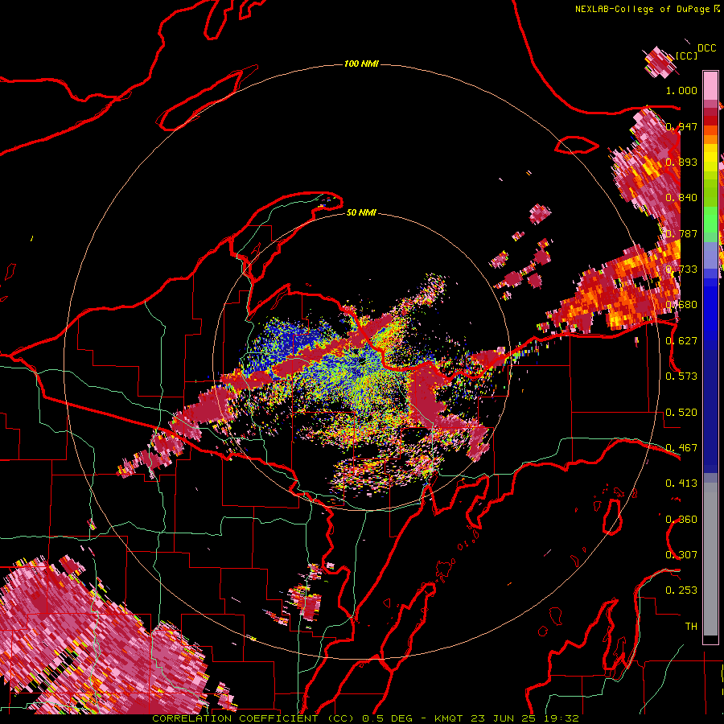Click the [CC] product label
724x724 pixels.
[687, 56]
